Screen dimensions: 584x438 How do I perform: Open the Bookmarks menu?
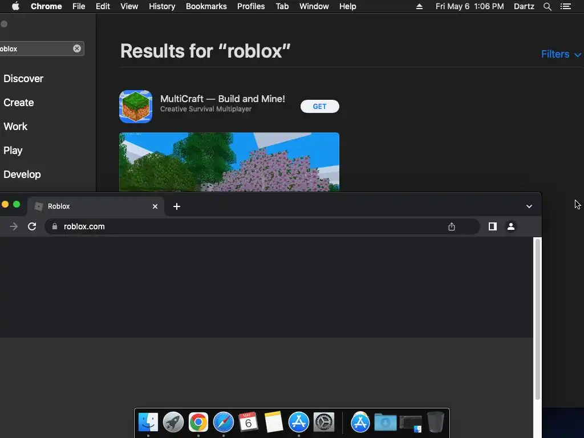tap(206, 6)
